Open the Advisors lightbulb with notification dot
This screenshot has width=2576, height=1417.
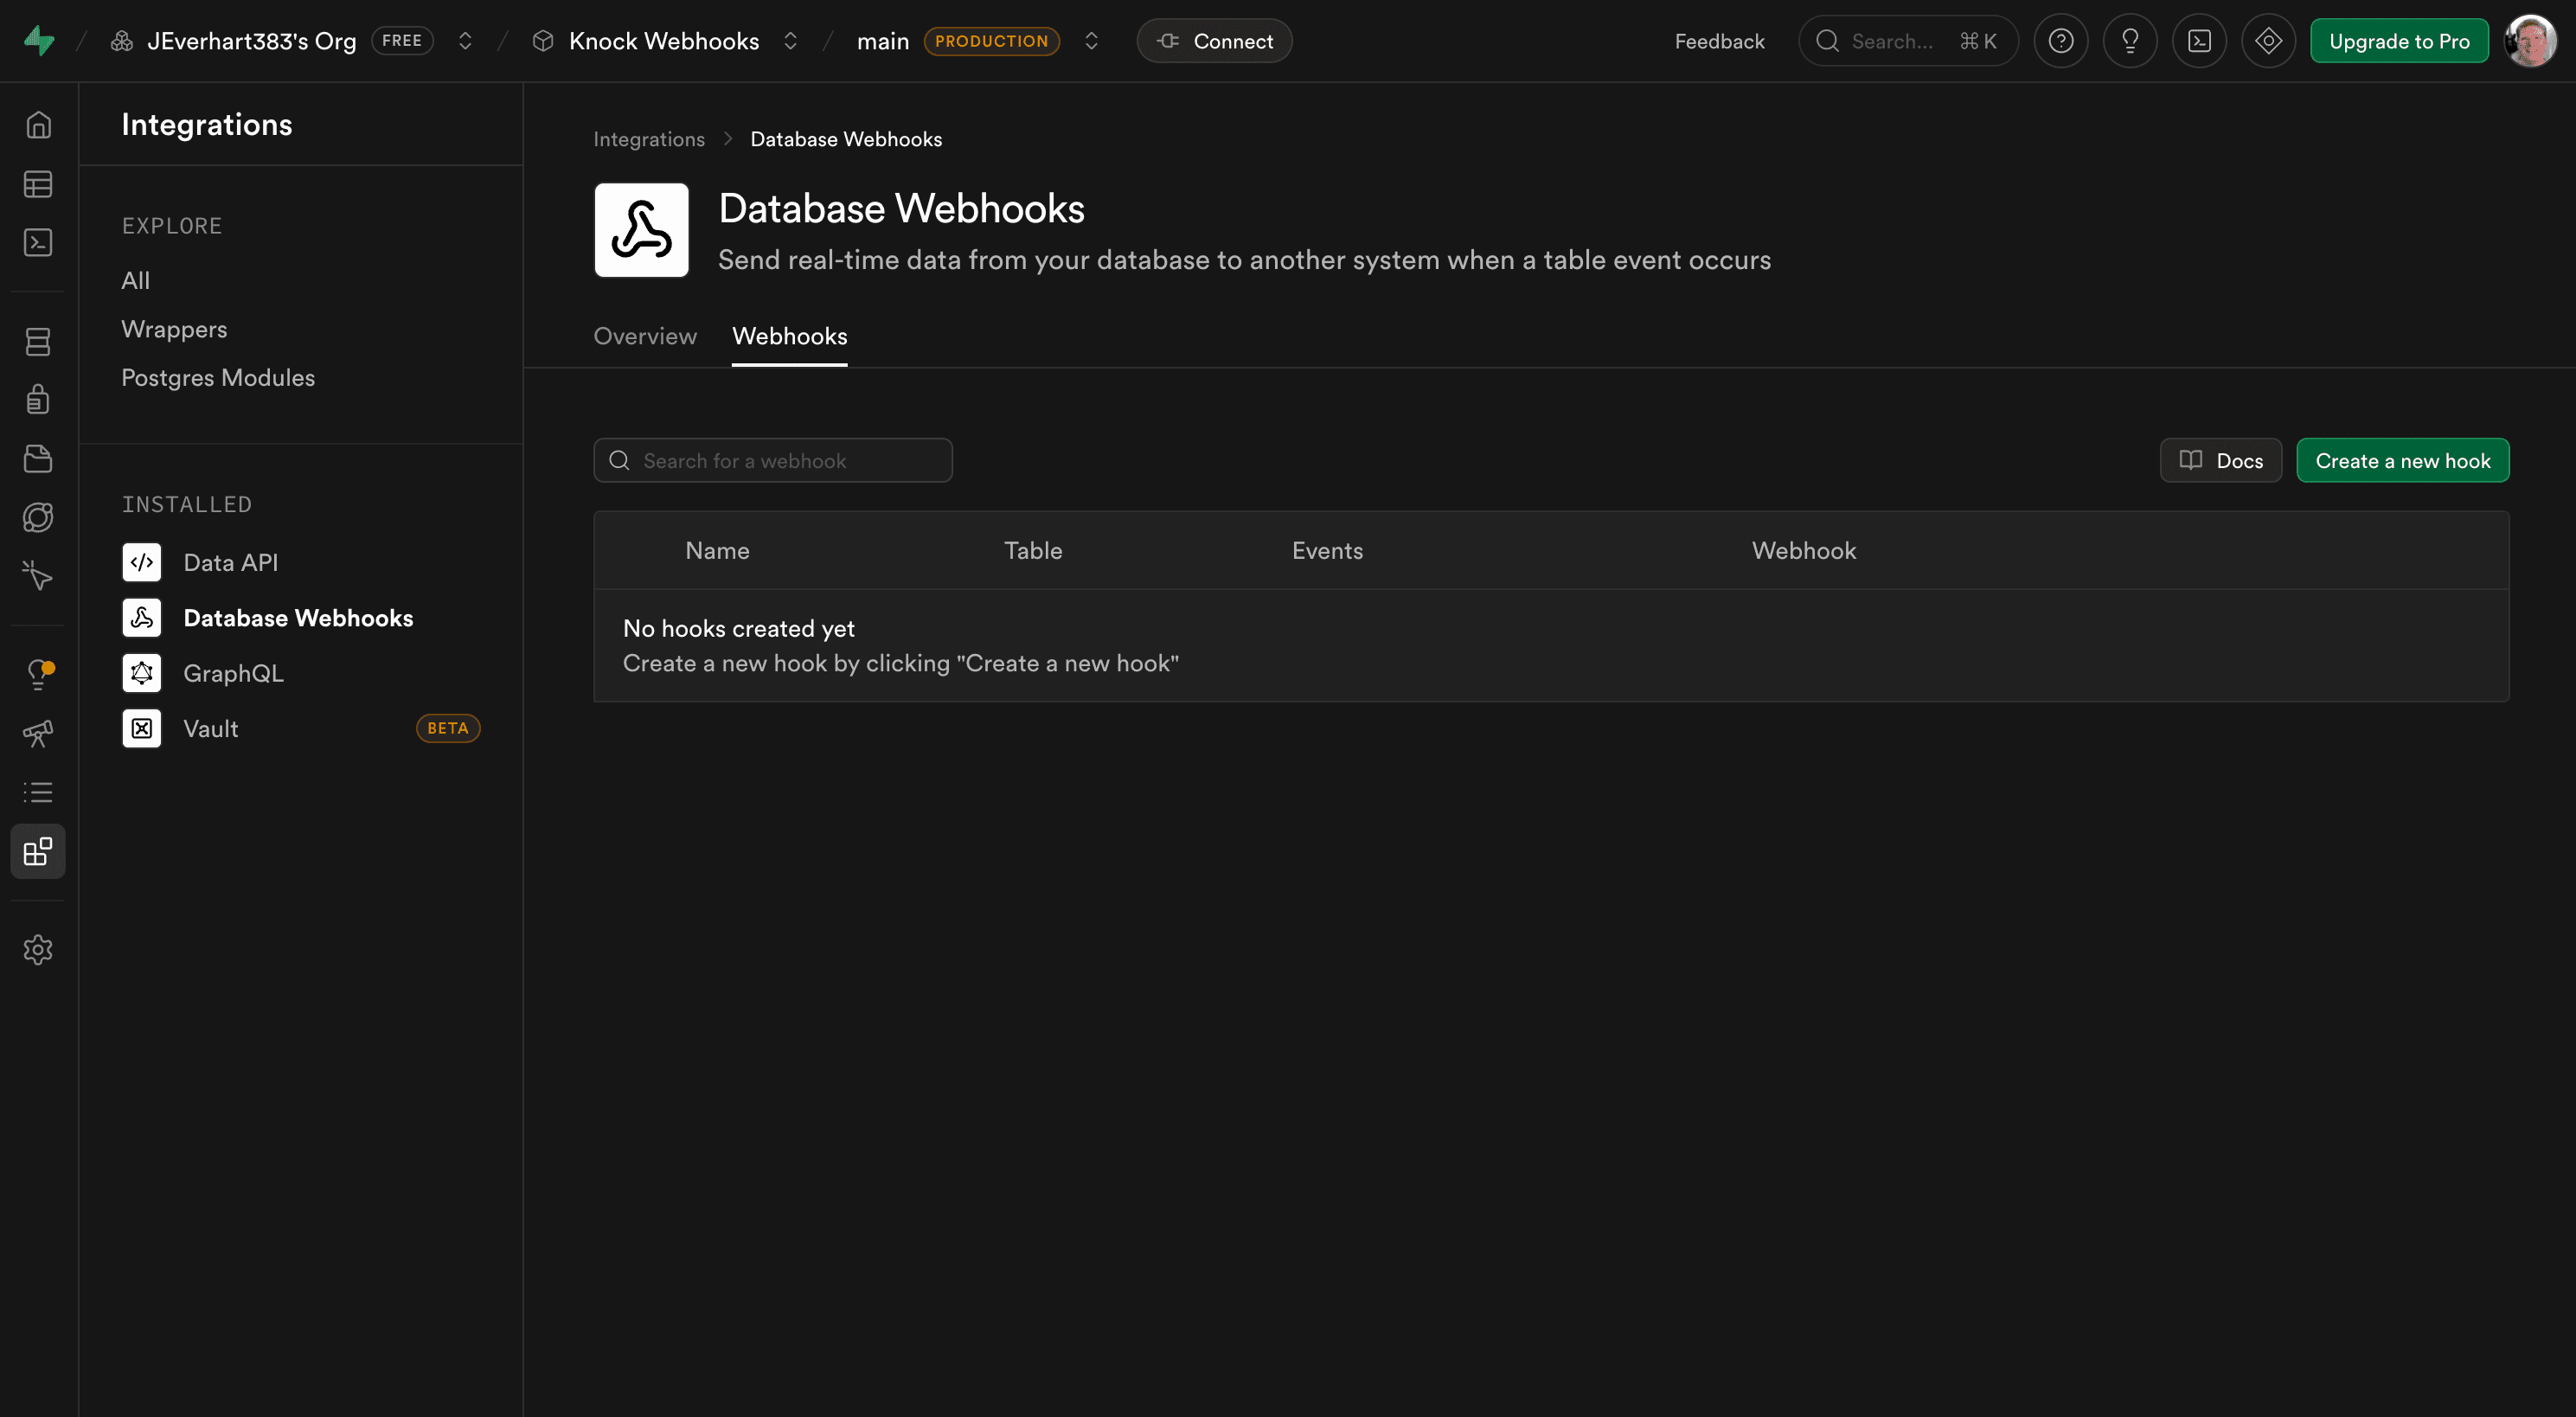[x=38, y=673]
